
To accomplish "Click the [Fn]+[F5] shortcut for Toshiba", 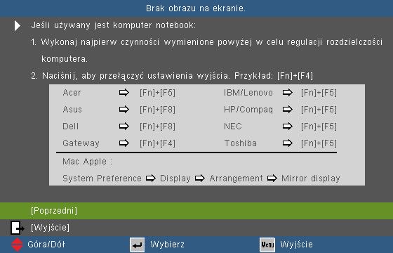I will tap(319, 143).
